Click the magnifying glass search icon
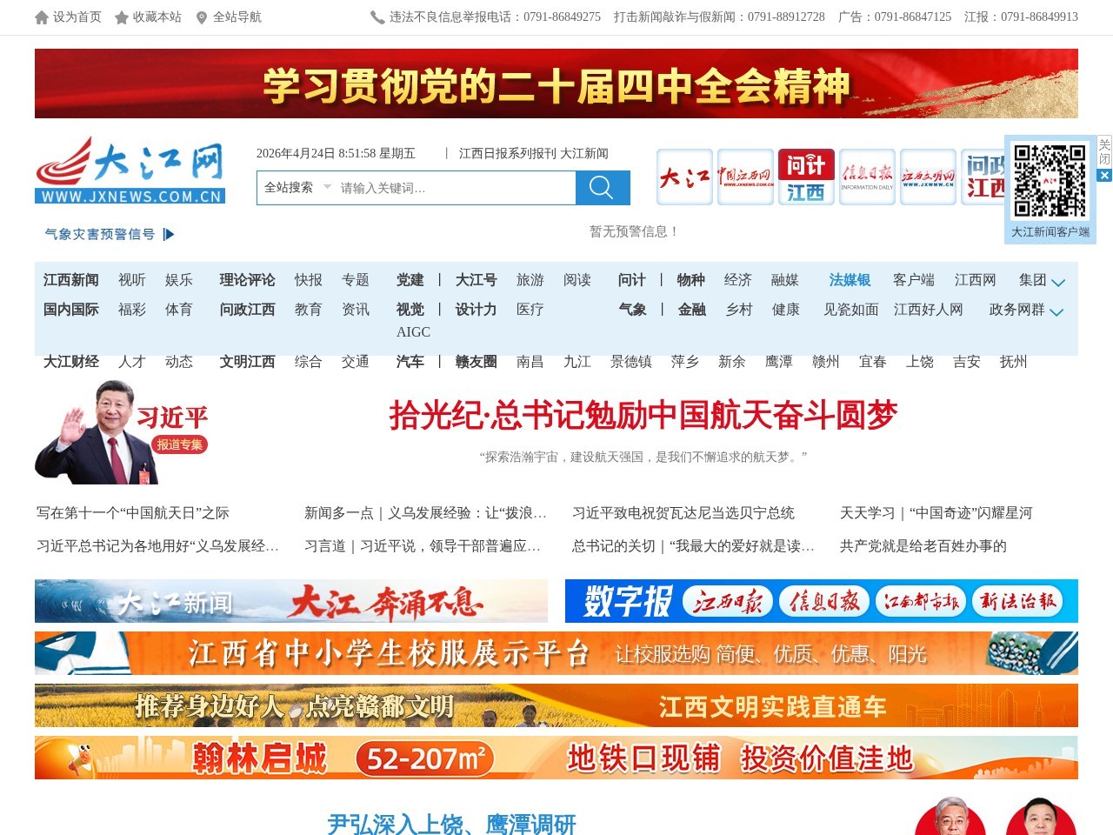The image size is (1113, 835). tap(602, 187)
